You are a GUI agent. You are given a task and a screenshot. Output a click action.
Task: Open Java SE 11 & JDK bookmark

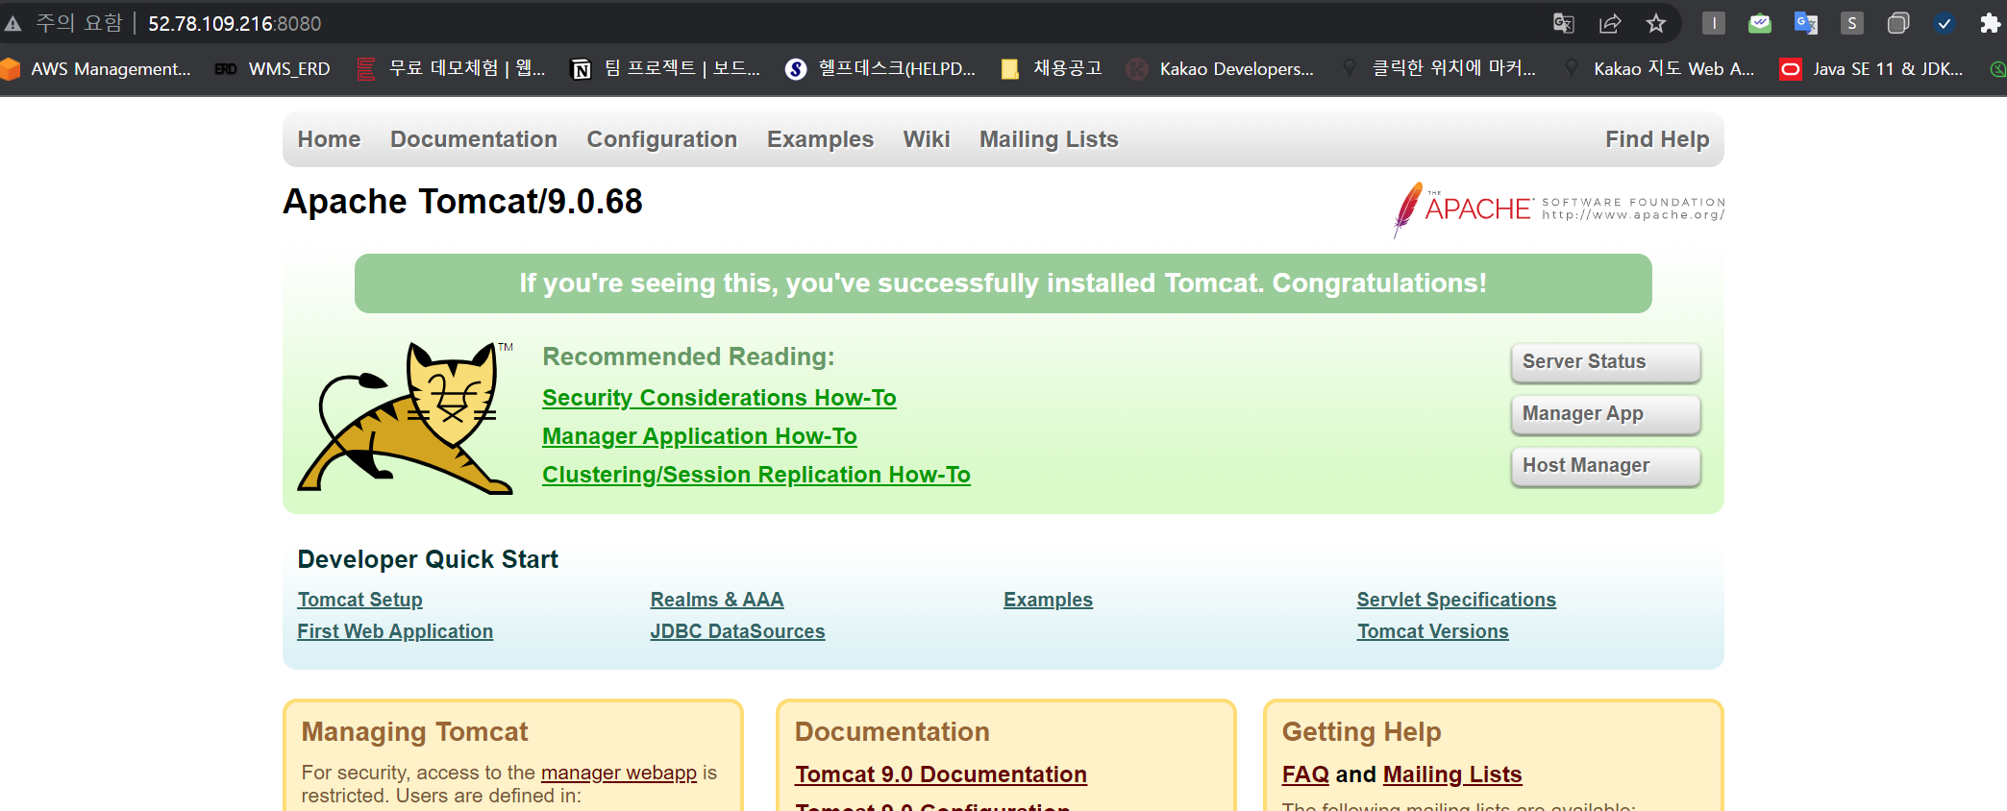(x=1871, y=69)
